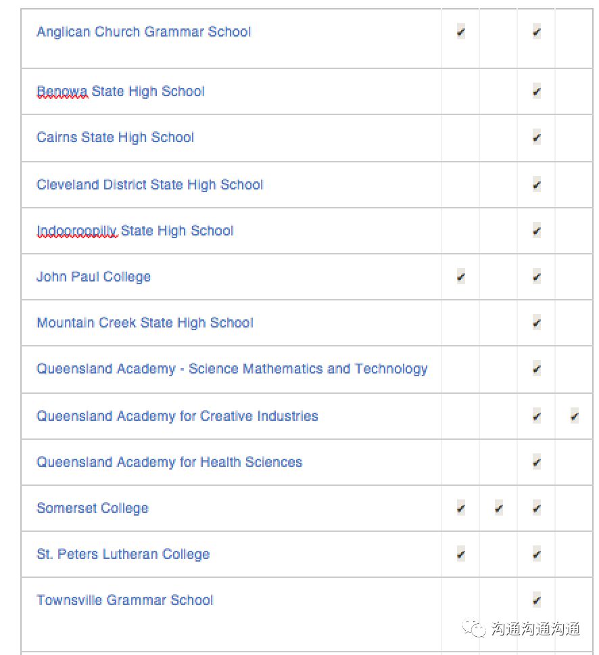Open Queensland Academy for Creative Industries link

(x=177, y=416)
